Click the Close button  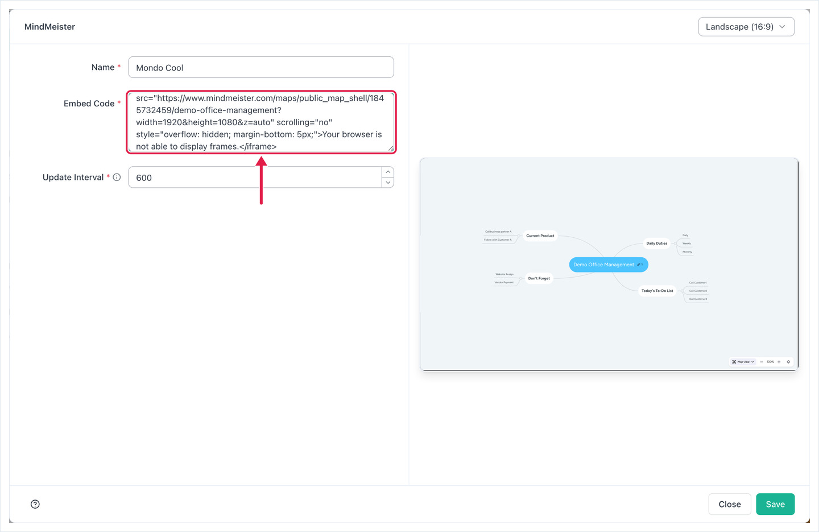click(x=730, y=504)
